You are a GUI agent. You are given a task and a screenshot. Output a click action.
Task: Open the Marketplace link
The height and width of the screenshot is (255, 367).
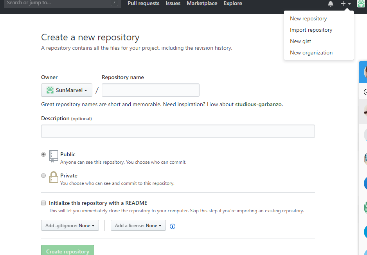(x=202, y=3)
